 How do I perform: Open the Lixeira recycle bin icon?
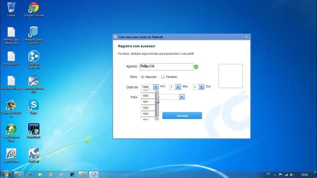[11, 9]
